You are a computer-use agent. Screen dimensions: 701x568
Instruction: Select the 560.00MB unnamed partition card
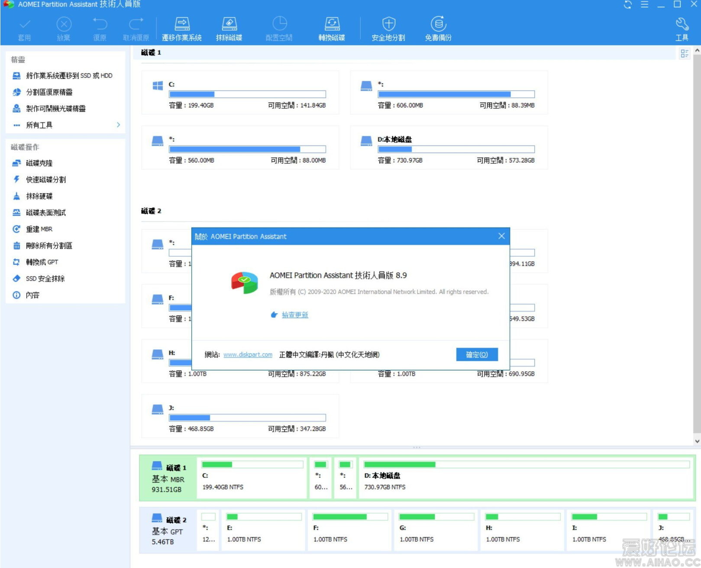[x=240, y=148]
